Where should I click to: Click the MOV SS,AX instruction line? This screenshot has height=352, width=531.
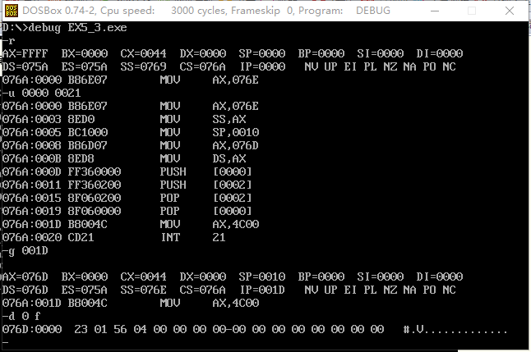[x=124, y=119]
